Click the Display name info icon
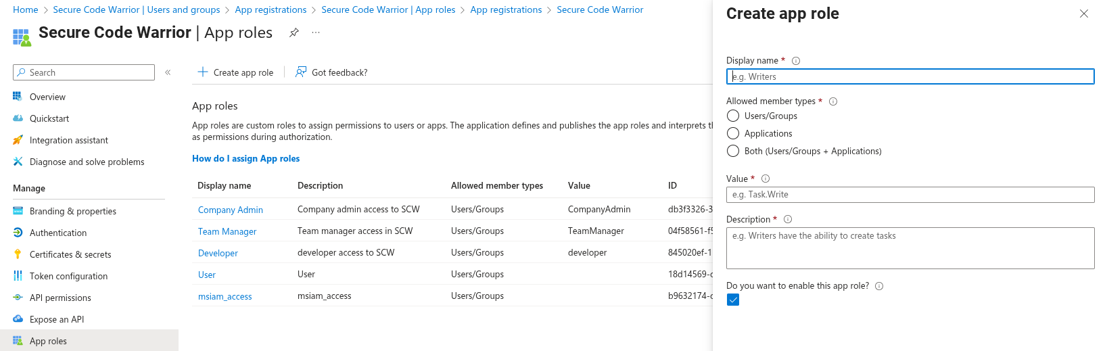The image size is (1105, 351). pyautogui.click(x=796, y=61)
